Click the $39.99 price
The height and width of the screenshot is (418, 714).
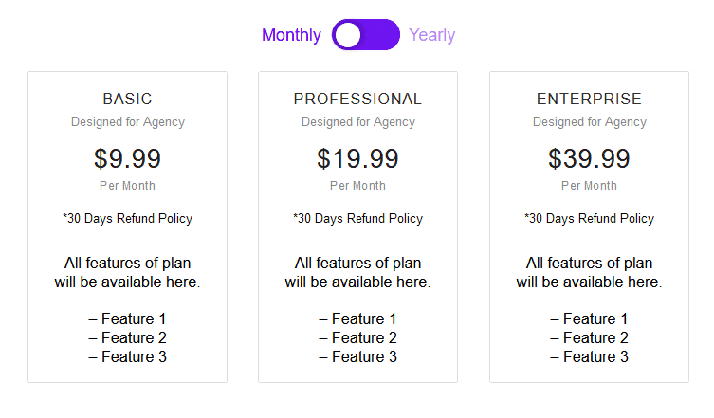point(589,158)
